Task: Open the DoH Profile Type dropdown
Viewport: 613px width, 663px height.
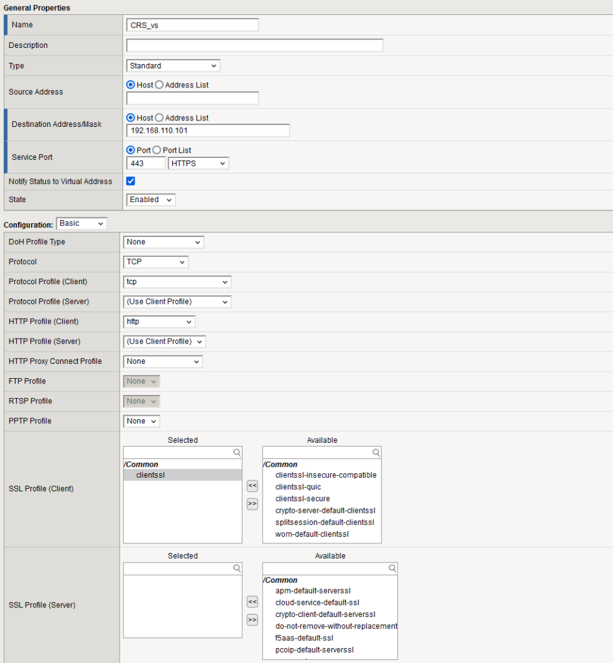Action: (x=163, y=242)
